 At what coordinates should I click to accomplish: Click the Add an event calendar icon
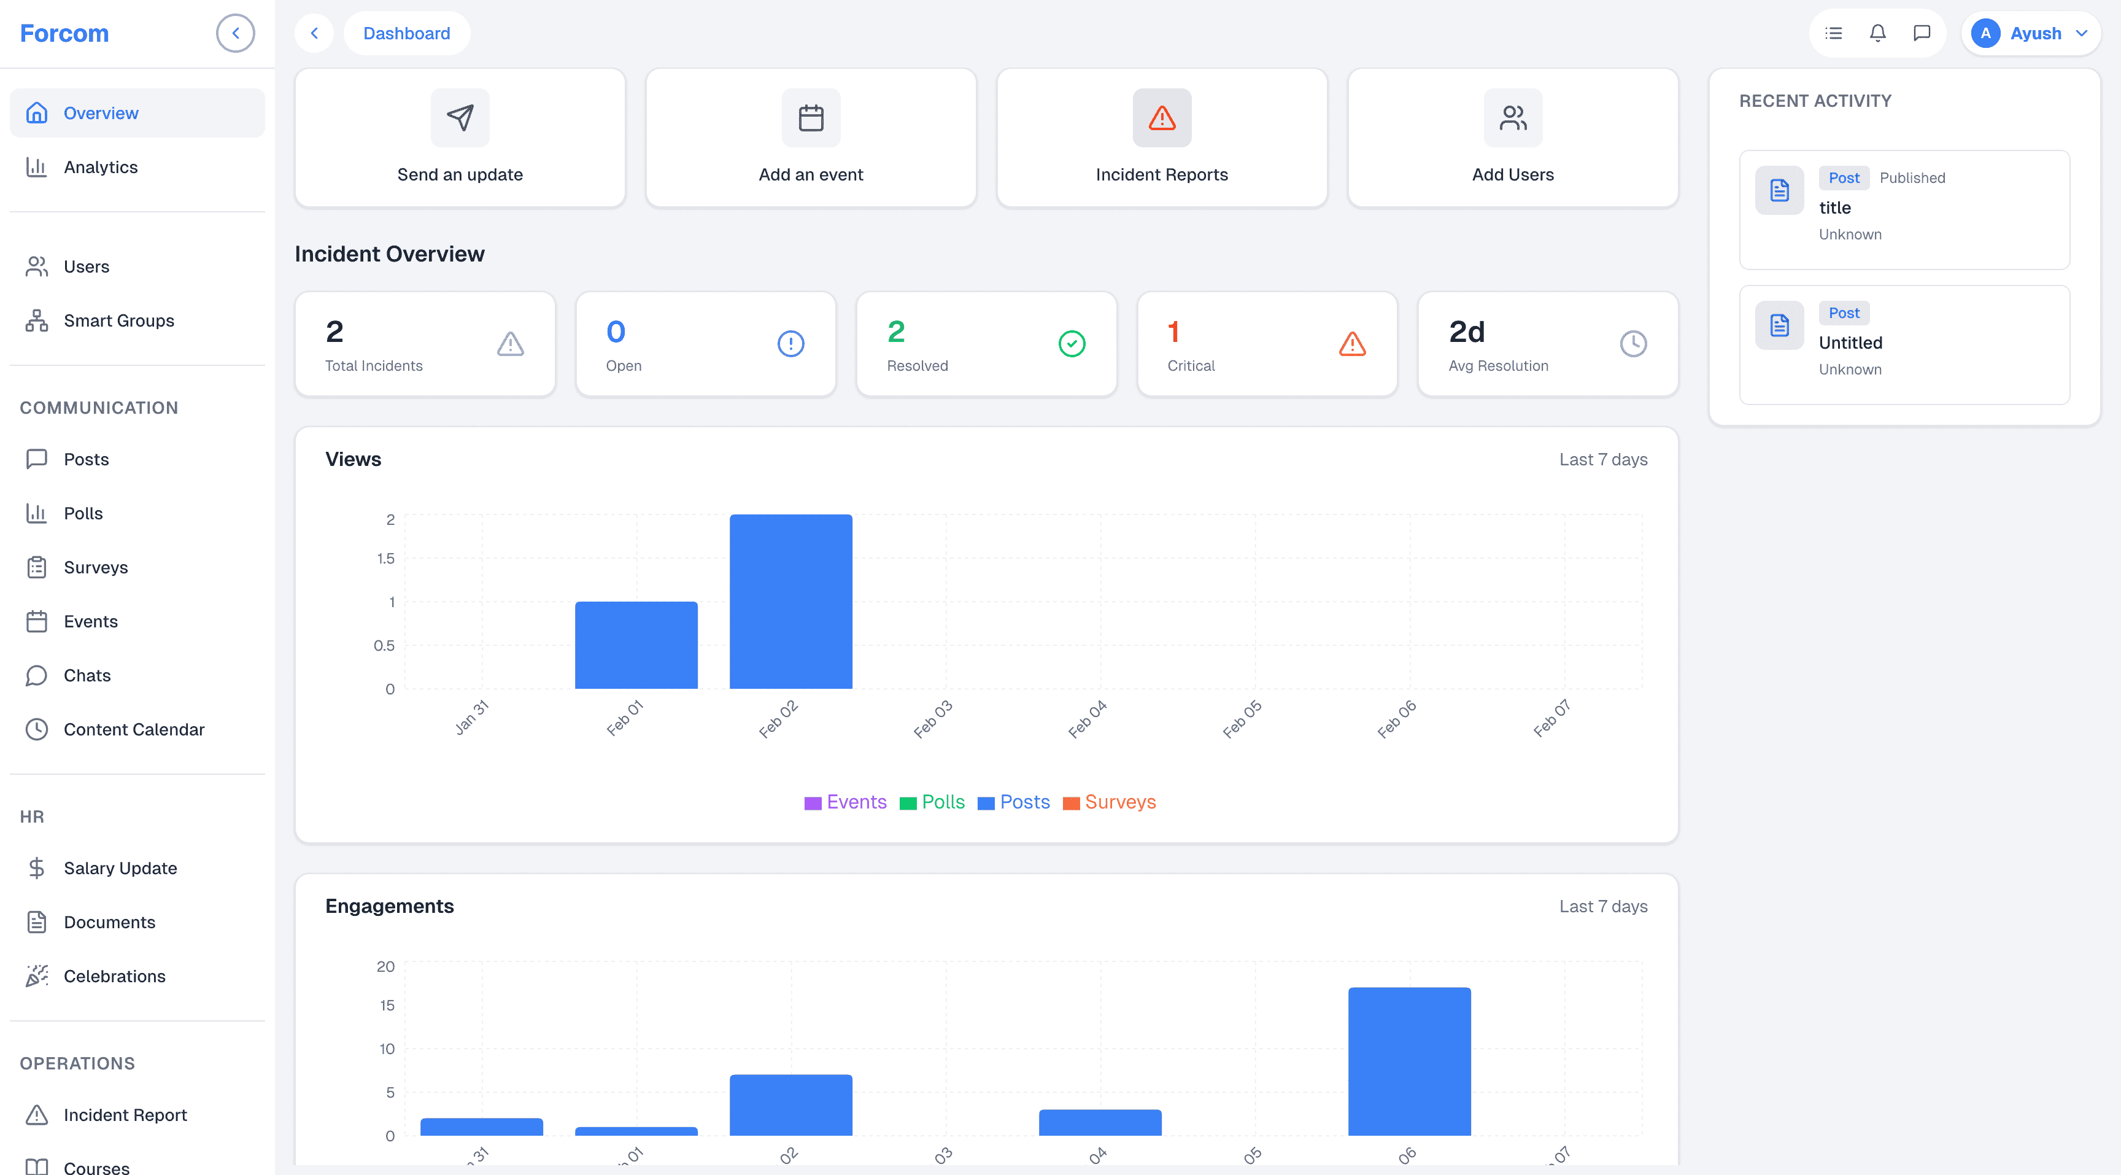tap(811, 118)
